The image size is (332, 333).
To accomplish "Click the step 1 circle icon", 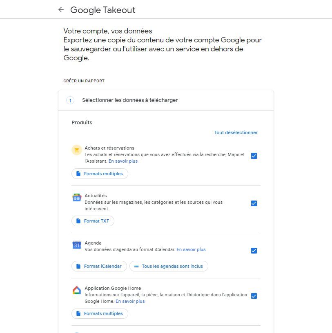I will (x=70, y=100).
